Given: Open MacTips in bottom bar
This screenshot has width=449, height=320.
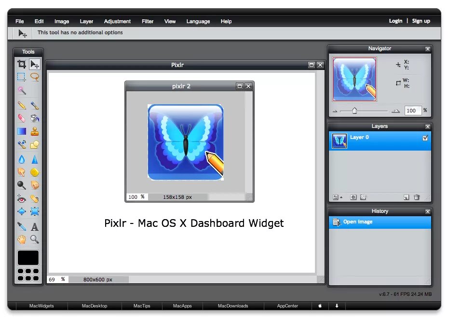Looking at the screenshot, I should point(142,306).
